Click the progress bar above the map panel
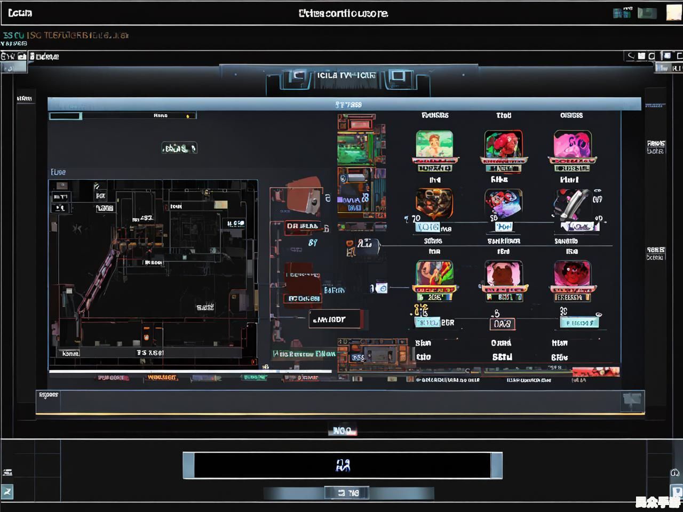Viewport: 683px width, 512px height. pyautogui.click(x=123, y=116)
